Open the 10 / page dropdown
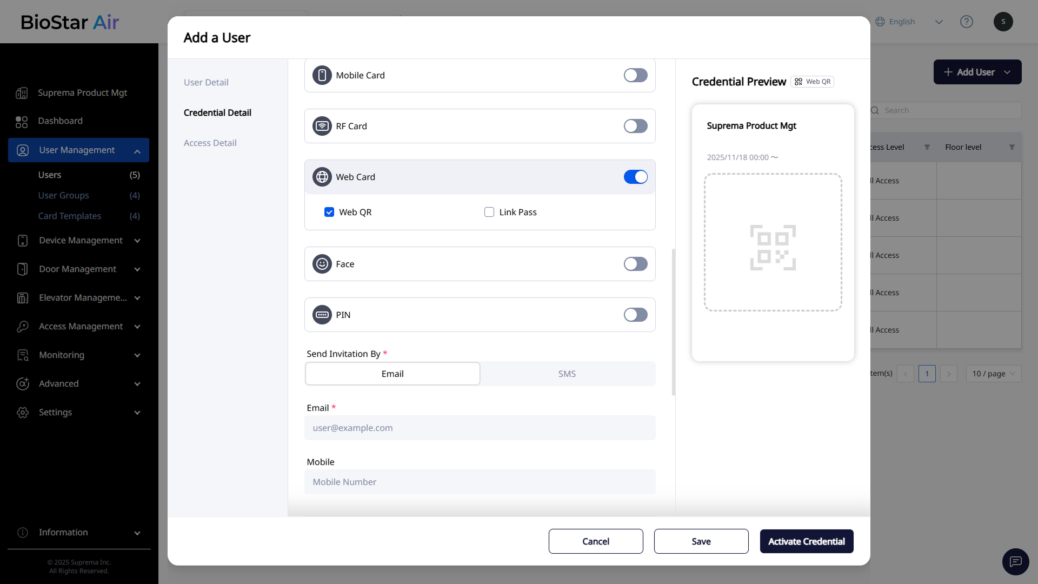 coord(993,374)
